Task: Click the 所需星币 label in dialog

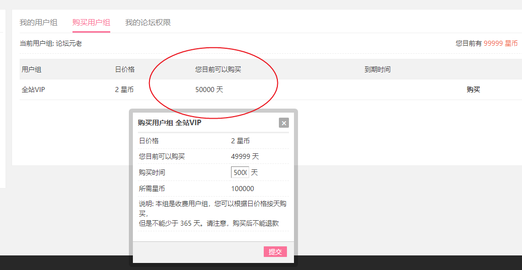Action: click(152, 189)
